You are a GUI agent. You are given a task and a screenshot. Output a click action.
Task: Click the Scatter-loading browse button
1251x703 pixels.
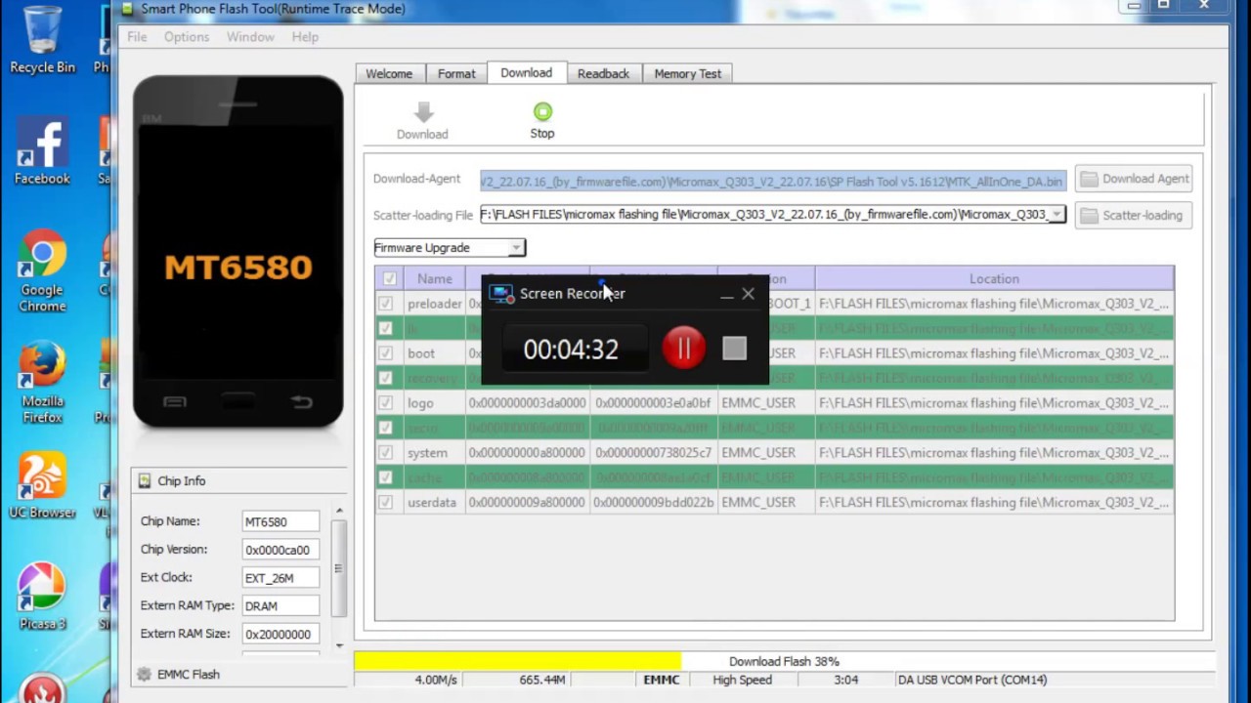pyautogui.click(x=1134, y=216)
